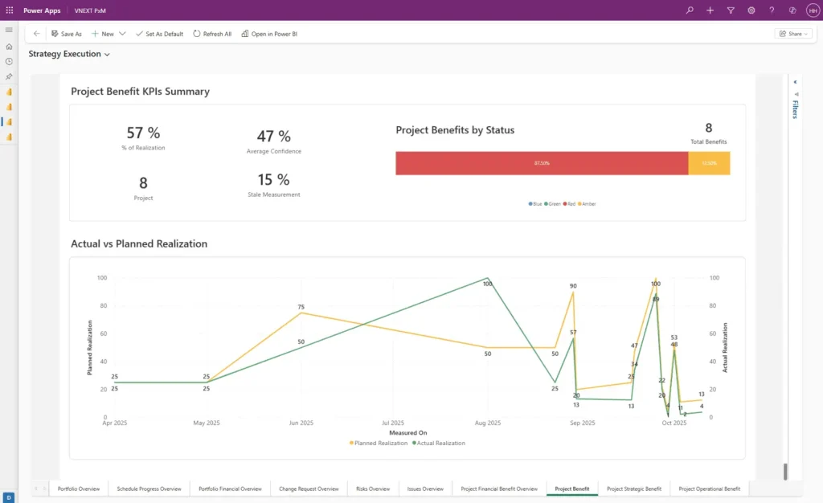This screenshot has height=503, width=823.
Task: Switch to Project Strategic Benefit tab
Action: (x=634, y=489)
